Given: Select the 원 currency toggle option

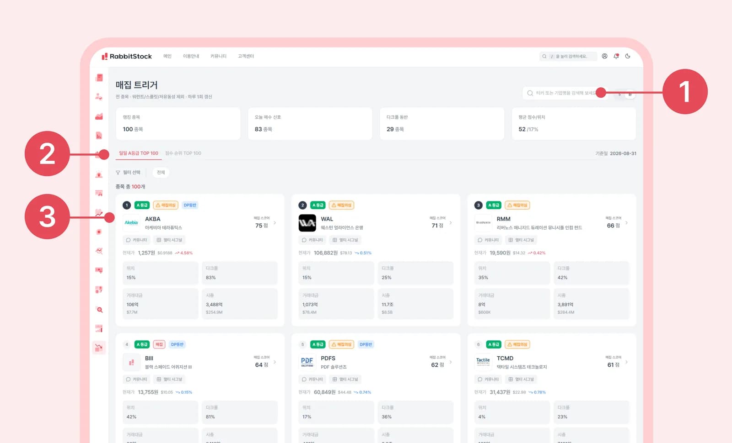Looking at the screenshot, I should (x=630, y=94).
